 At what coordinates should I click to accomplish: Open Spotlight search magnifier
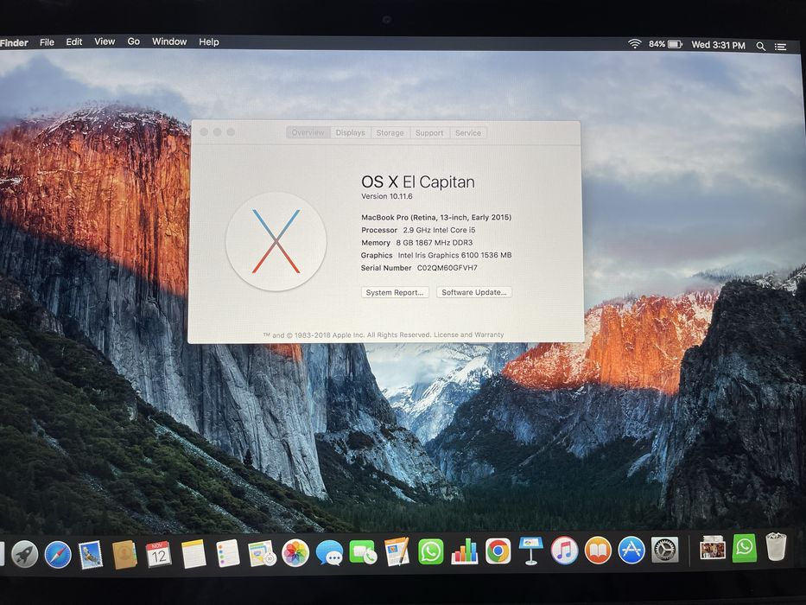(761, 47)
